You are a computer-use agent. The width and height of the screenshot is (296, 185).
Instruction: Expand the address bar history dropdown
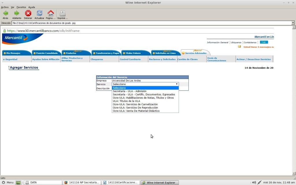pyautogui.click(x=293, y=23)
